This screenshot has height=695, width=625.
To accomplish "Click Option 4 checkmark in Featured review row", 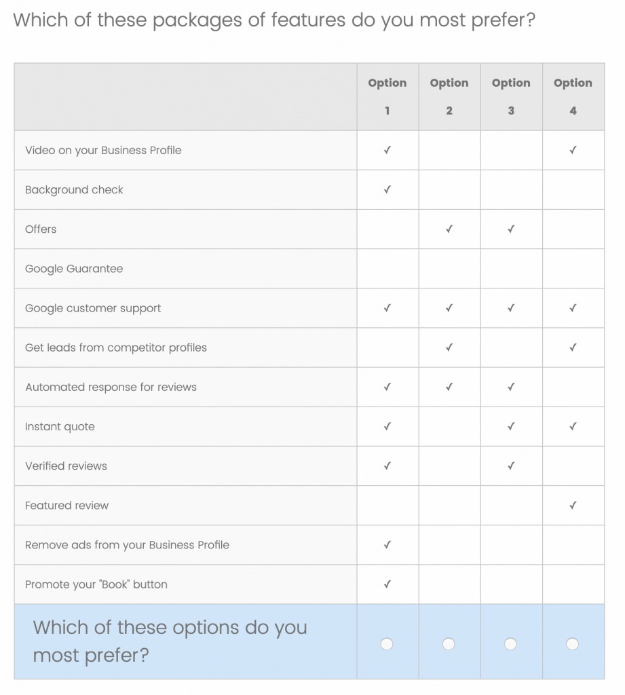I will coord(573,505).
